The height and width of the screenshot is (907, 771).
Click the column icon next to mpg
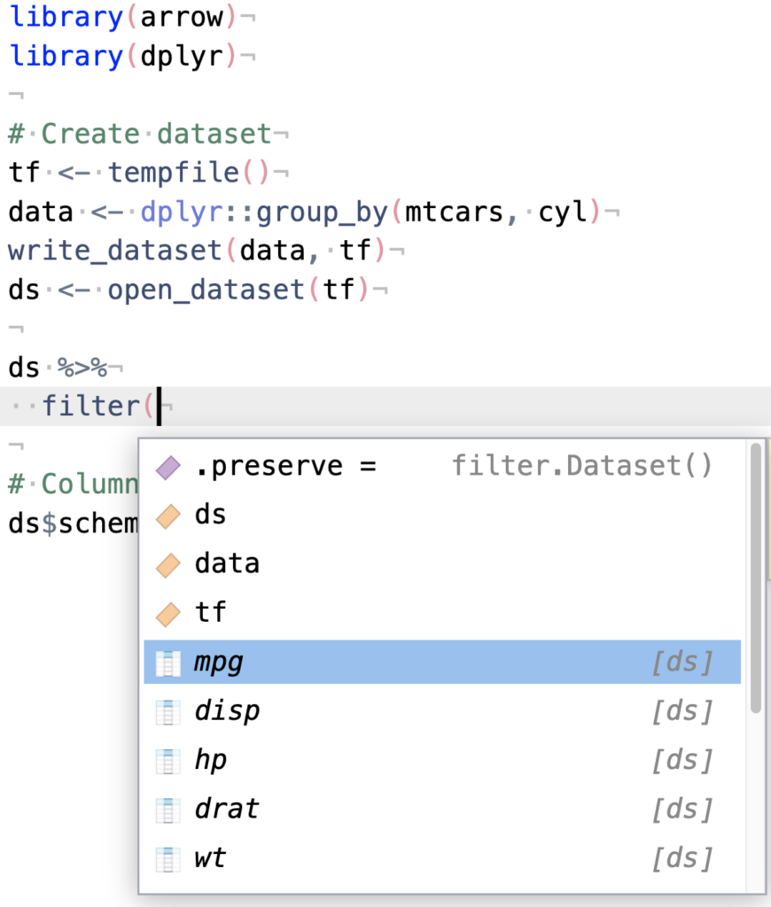[167, 661]
